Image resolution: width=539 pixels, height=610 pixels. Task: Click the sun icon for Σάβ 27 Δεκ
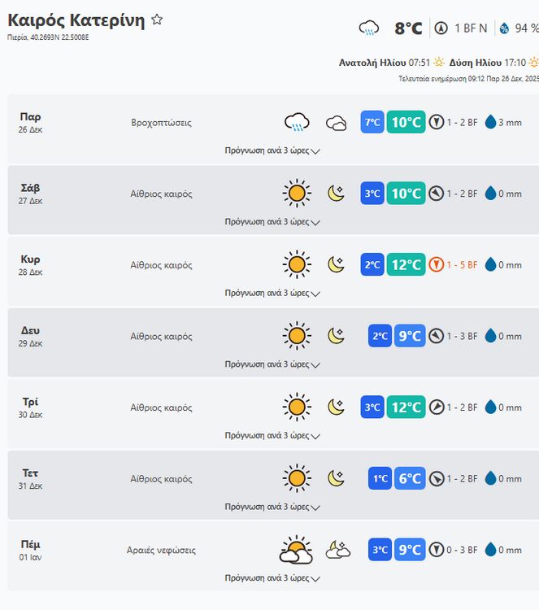tap(297, 194)
